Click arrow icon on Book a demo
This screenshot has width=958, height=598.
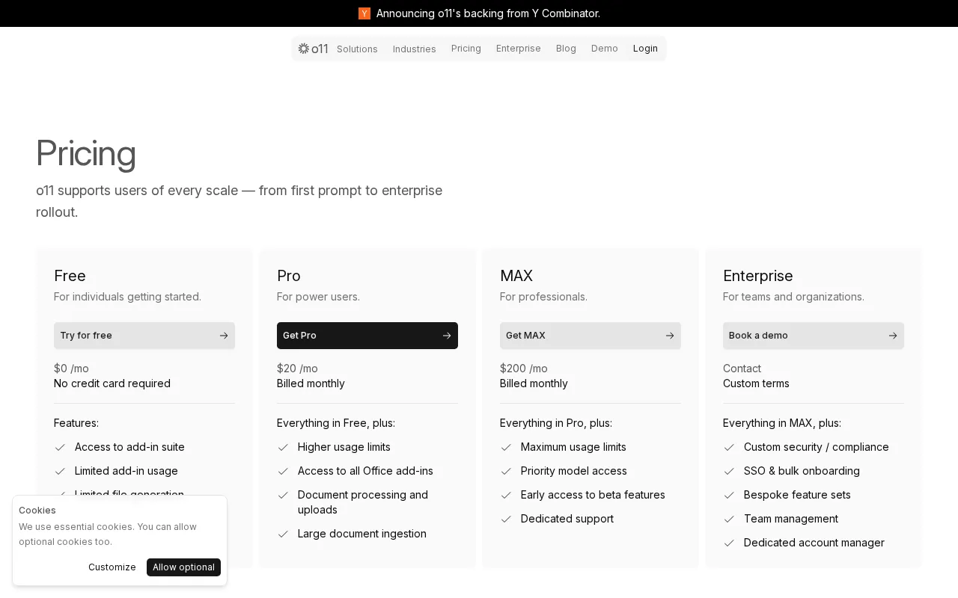893,336
